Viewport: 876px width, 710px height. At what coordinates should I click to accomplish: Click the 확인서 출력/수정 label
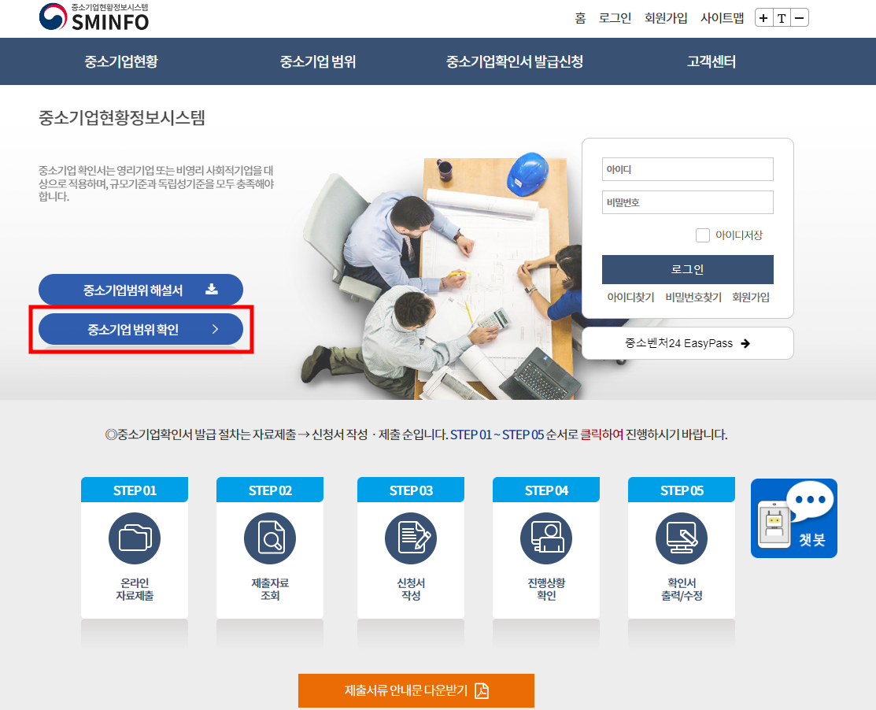click(682, 590)
